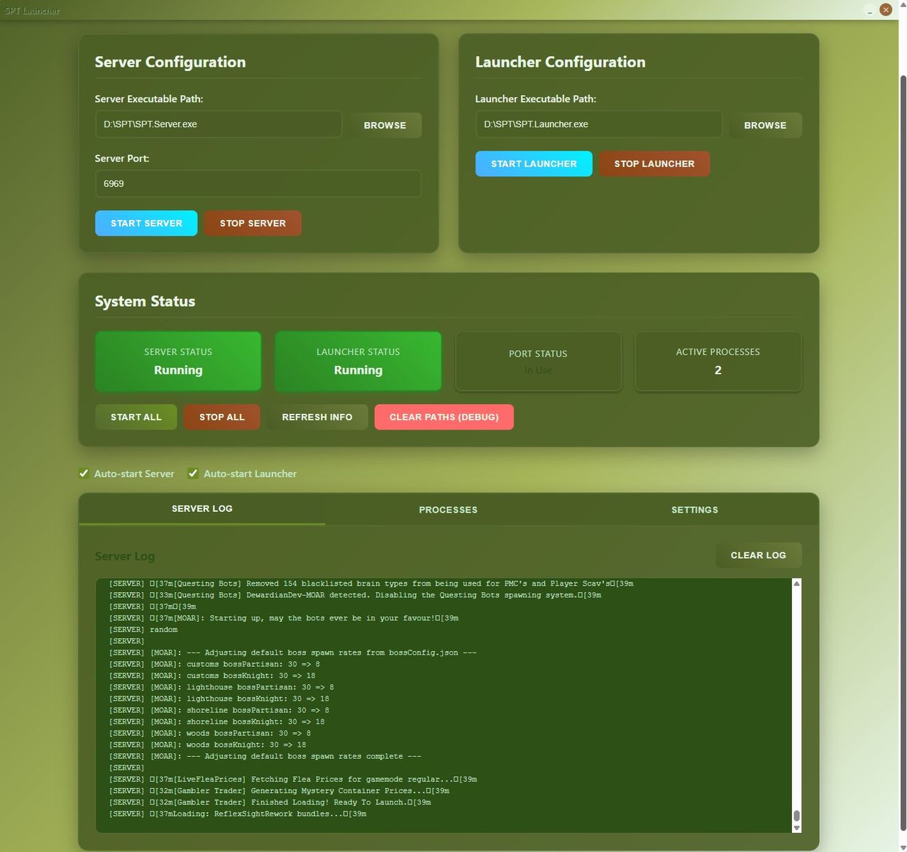Browse for the launcher executable path
The image size is (907, 852).
pos(765,125)
